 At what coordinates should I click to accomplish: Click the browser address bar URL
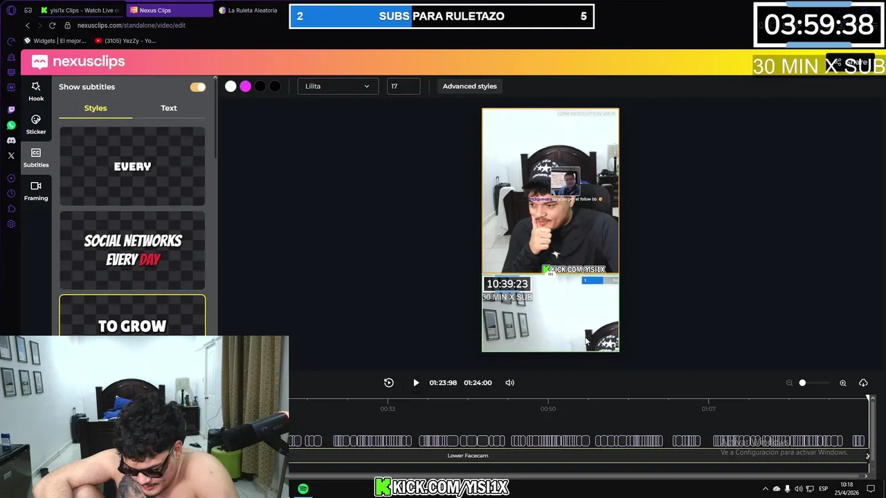[132, 26]
